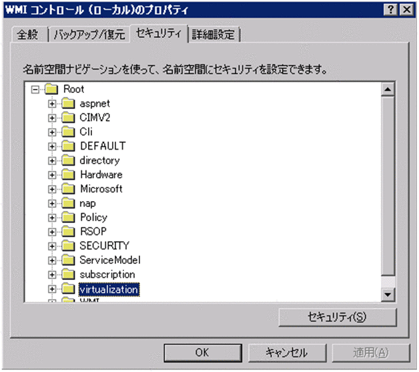Click the RSOP folder icon
The image size is (419, 372).
68,231
